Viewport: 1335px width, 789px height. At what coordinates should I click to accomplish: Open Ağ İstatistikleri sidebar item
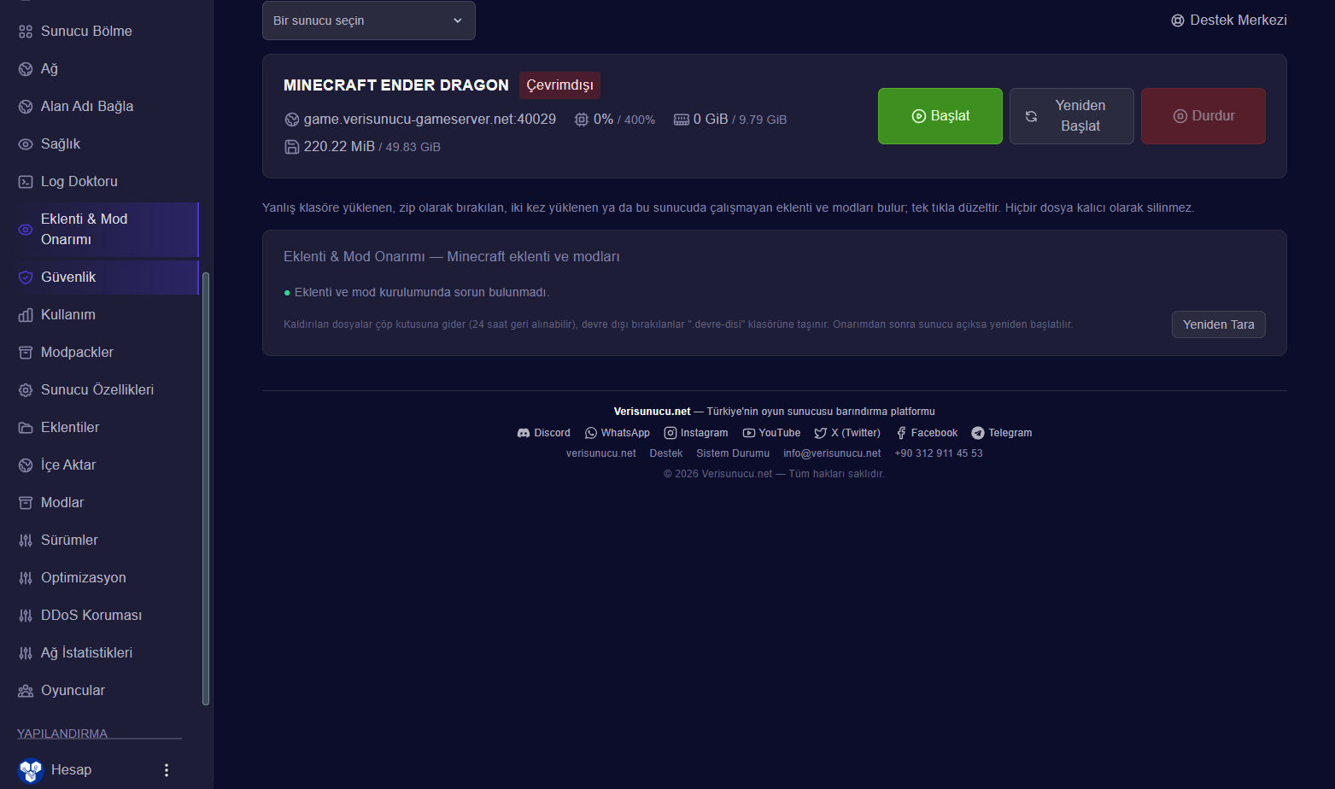(x=108, y=653)
